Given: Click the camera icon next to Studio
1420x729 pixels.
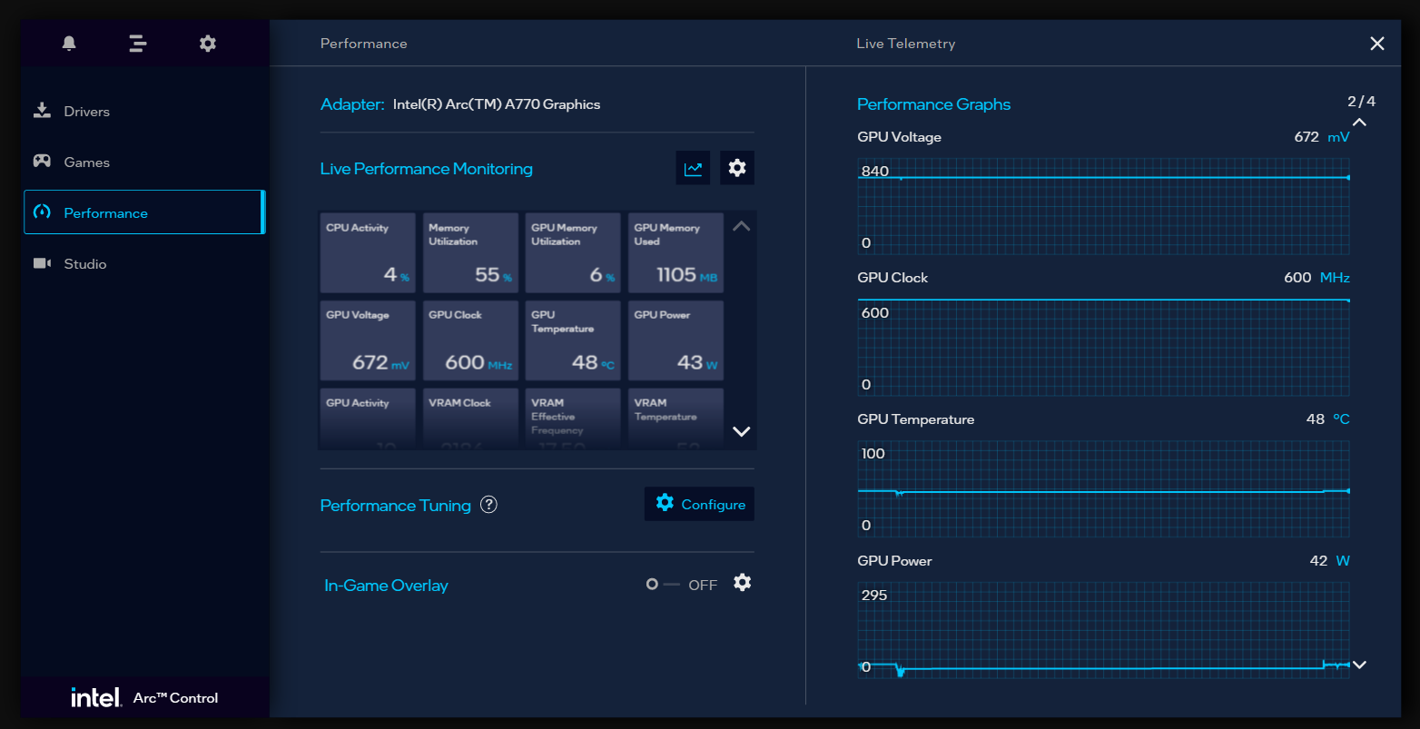Looking at the screenshot, I should tap(42, 262).
